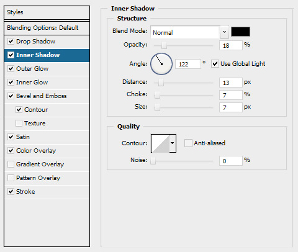The image size is (298, 252).
Task: Click the Distance value field
Action: [x=231, y=83]
